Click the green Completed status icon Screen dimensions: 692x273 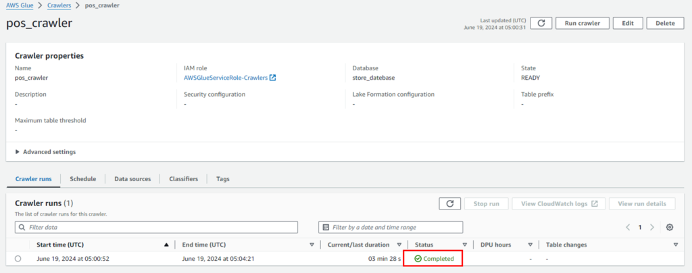[x=418, y=259]
